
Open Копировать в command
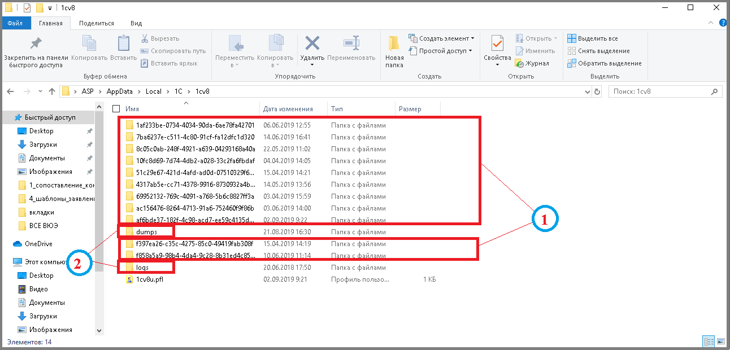pos(275,51)
